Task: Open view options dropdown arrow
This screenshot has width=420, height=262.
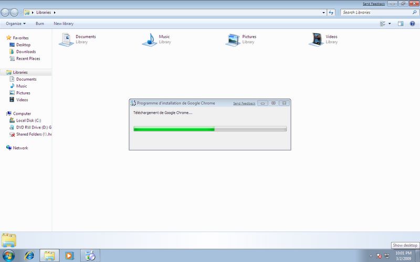Action: [390, 24]
